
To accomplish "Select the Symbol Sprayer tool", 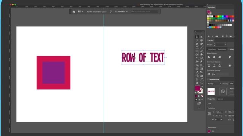I will 197,76.
